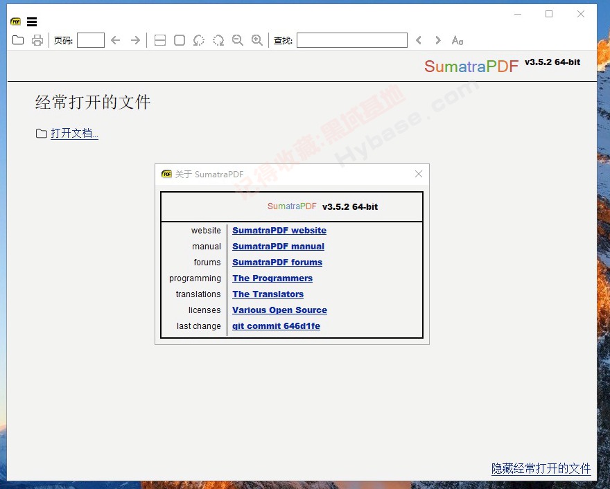Click the folder icon beside 打开文档
The height and width of the screenshot is (489, 610).
pyautogui.click(x=41, y=133)
